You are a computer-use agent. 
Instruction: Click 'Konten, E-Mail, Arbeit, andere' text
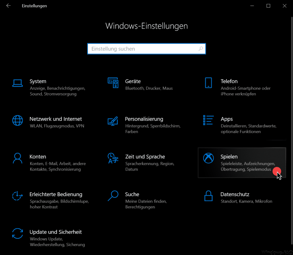click(x=58, y=164)
